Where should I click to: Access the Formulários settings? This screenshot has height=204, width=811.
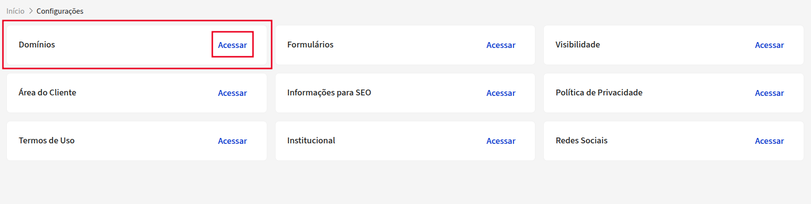click(x=501, y=45)
